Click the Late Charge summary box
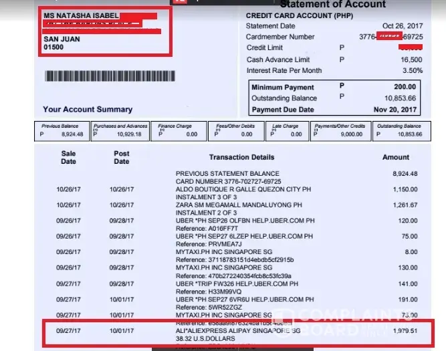This screenshot has height=351, width=446. (x=288, y=131)
